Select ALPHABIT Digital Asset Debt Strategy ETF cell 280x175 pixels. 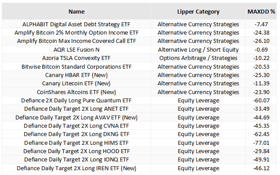point(77,24)
